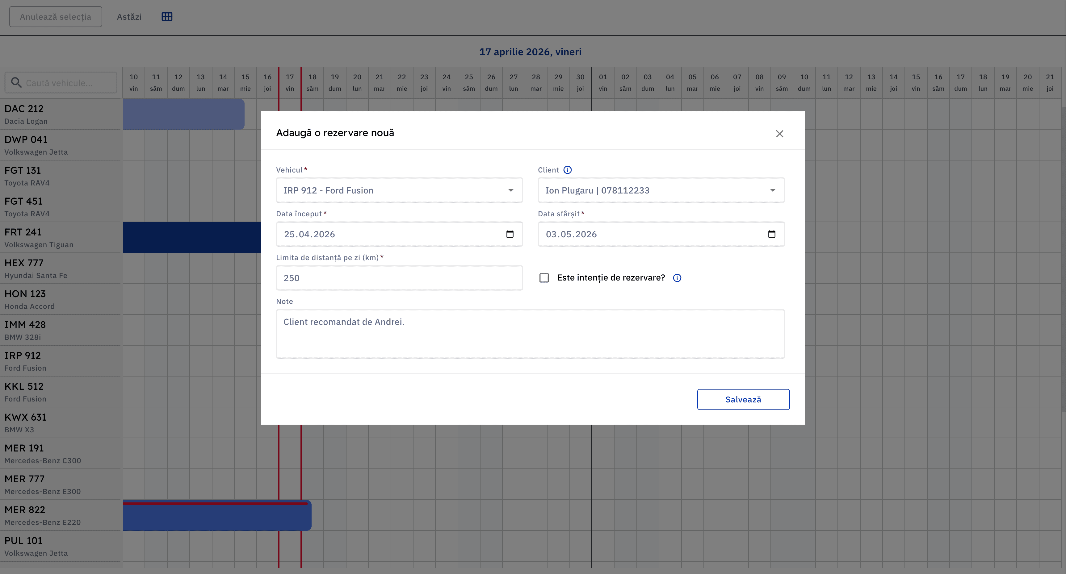The width and height of the screenshot is (1066, 574).
Task: Check 'Este intenție de rezervare?' checkbox
Action: 544,278
